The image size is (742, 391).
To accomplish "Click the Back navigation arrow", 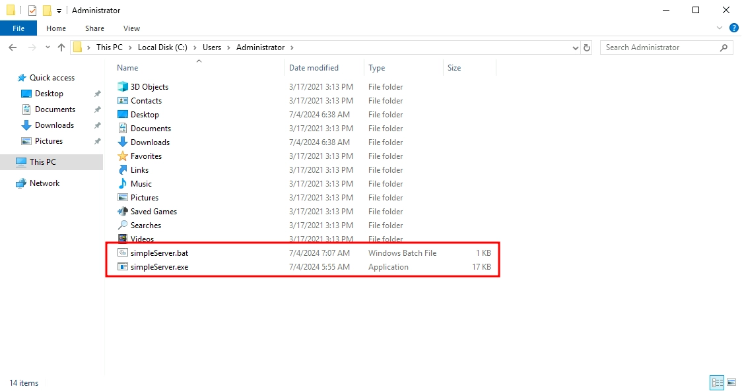I will click(x=13, y=47).
